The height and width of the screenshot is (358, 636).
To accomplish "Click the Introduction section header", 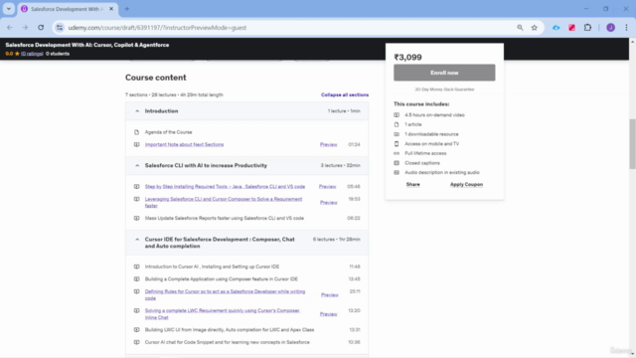I will [246, 110].
